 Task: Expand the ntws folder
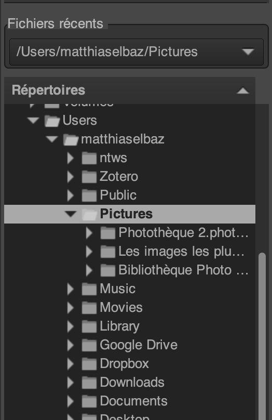(71, 158)
